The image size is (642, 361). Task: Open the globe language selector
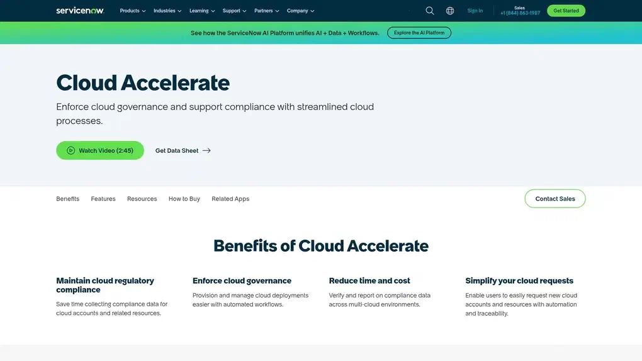tap(450, 11)
